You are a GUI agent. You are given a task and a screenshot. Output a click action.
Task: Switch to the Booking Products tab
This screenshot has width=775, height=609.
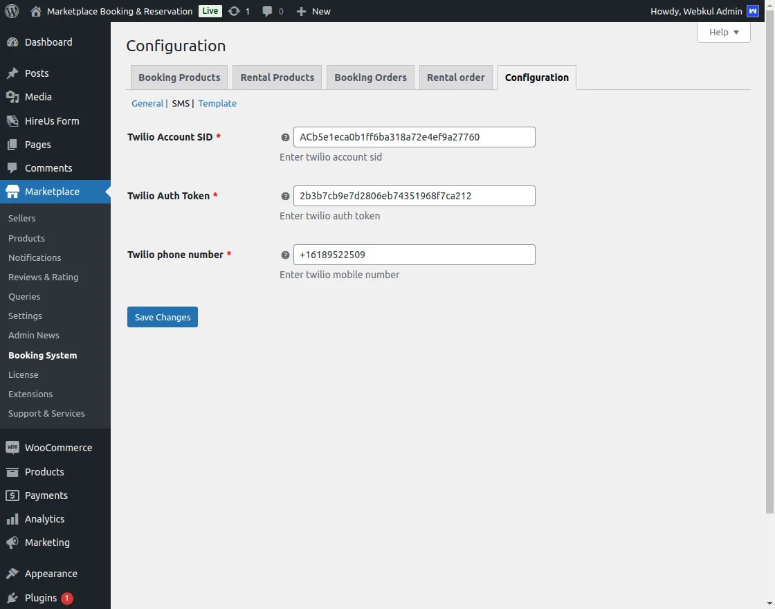coord(179,78)
